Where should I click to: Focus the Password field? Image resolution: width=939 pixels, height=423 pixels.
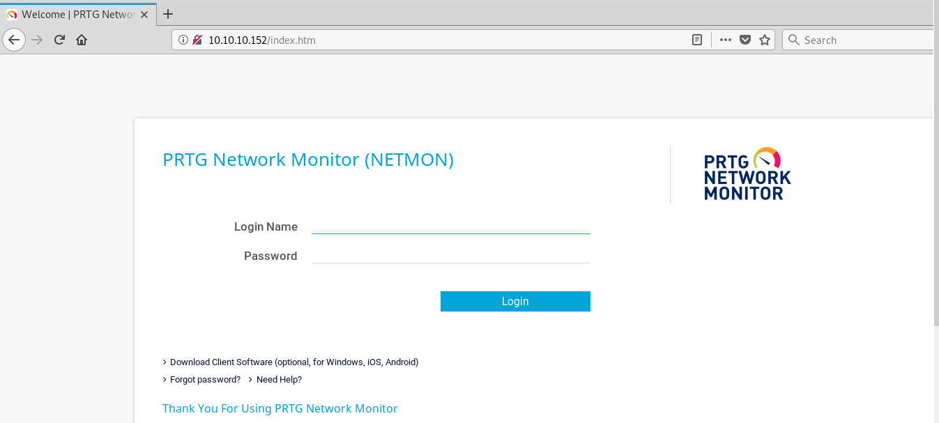[x=450, y=256]
